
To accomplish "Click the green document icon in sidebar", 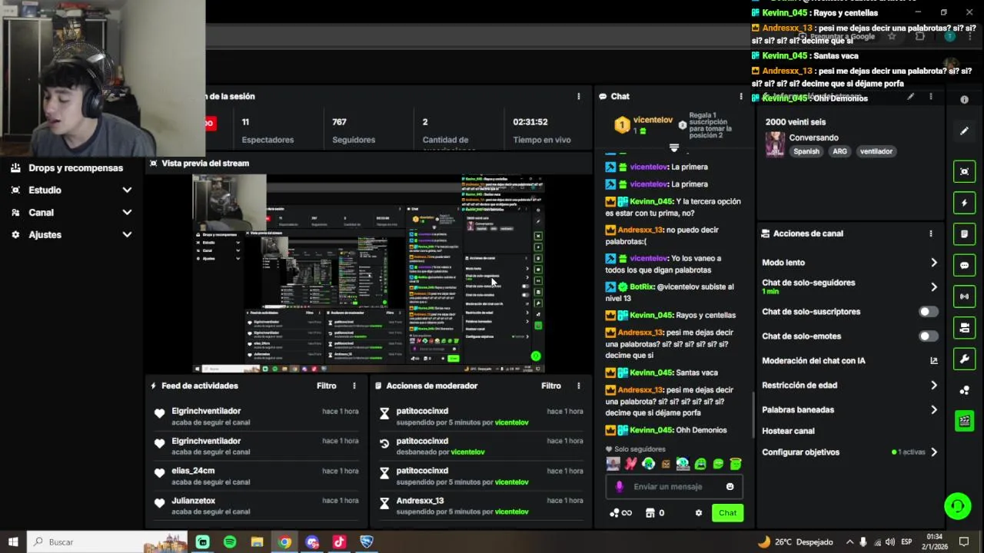I will point(964,234).
